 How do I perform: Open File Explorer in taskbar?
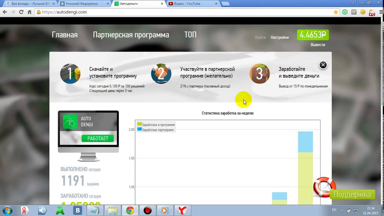click(x=113, y=211)
